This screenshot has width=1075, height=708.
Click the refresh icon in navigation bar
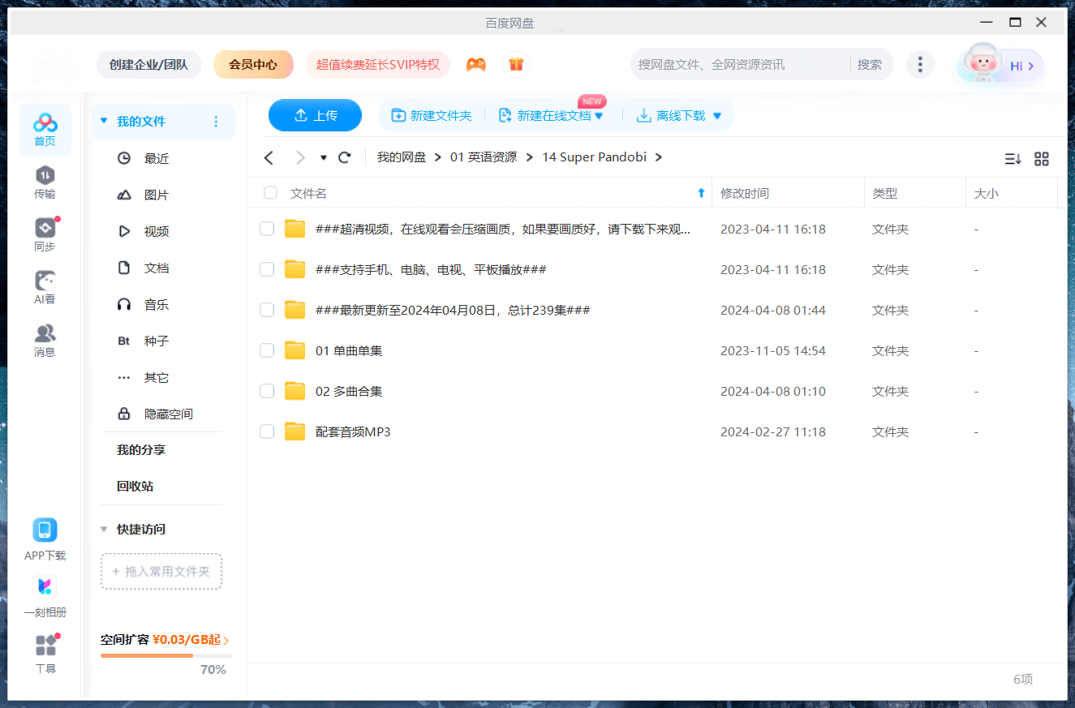[345, 157]
